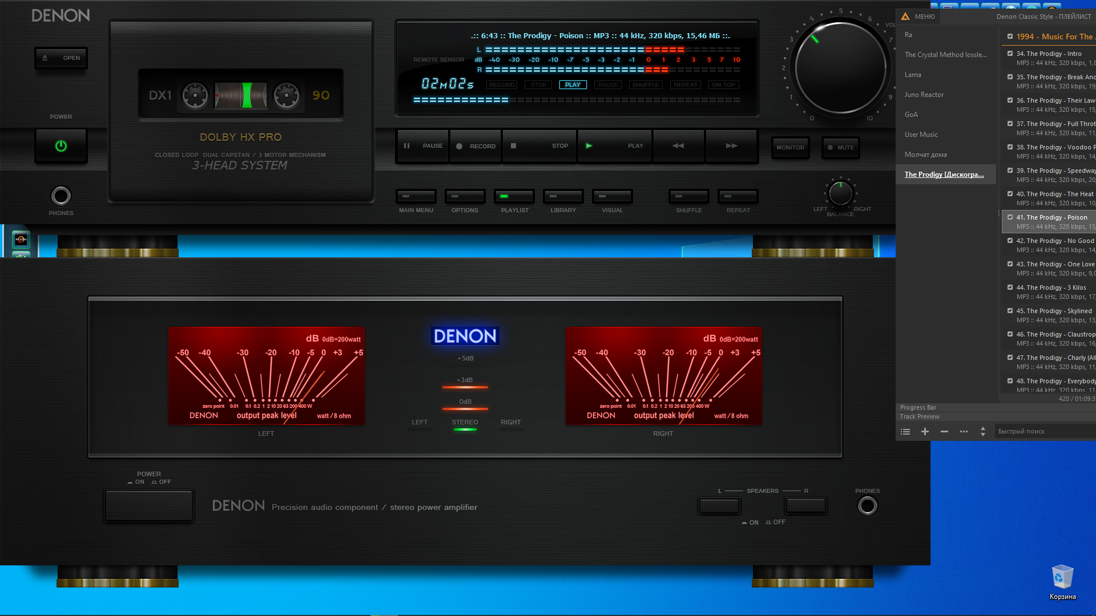Stop playback with the STOP button

tap(539, 146)
